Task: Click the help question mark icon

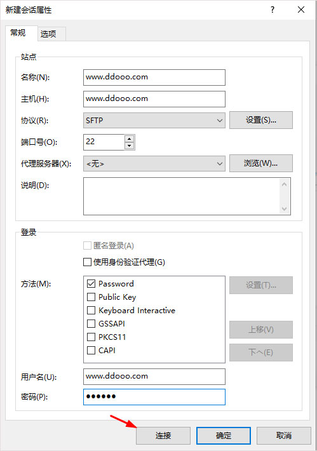Action: pos(273,10)
